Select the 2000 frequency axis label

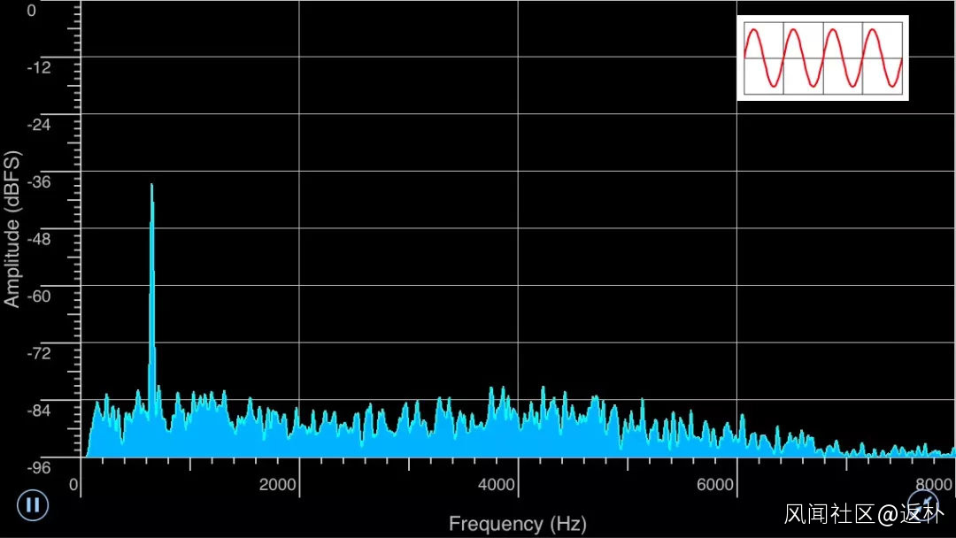coord(277,484)
